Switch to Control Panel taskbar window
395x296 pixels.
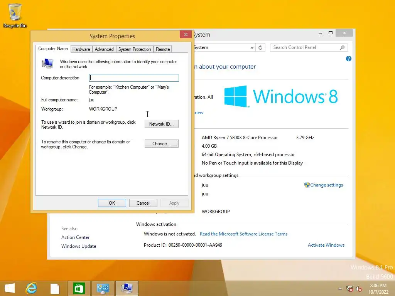[103, 288]
